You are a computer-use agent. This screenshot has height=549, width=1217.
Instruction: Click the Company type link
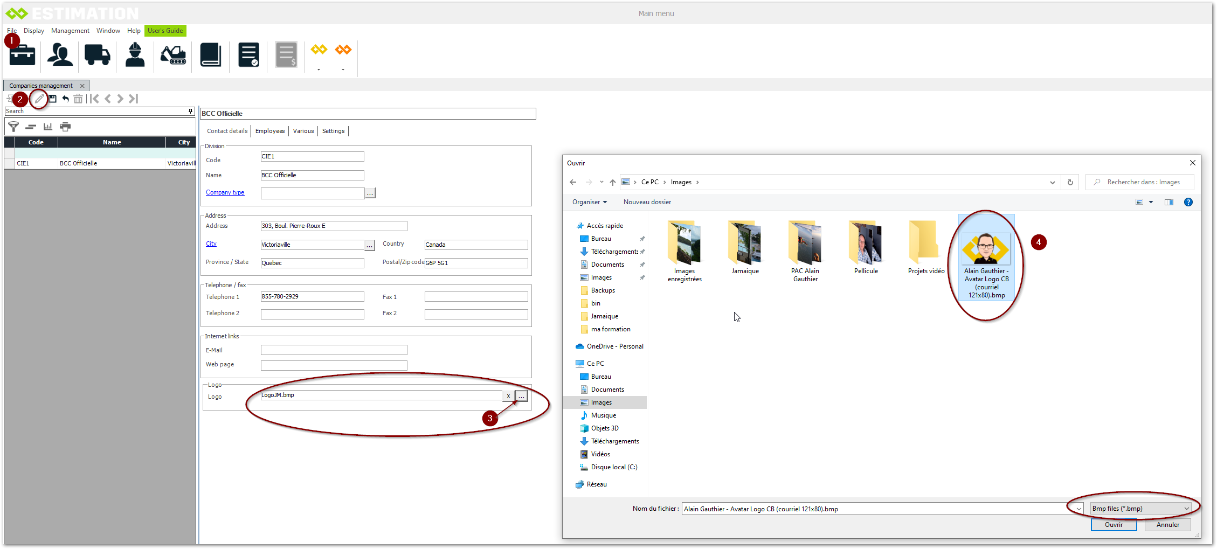225,192
